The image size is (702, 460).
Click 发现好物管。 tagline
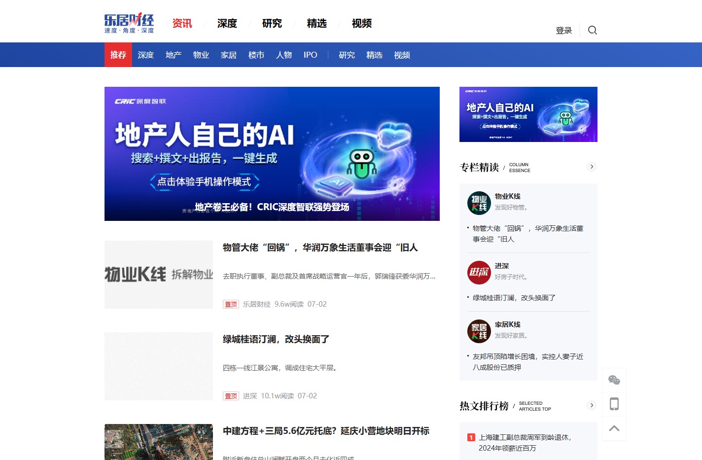(x=513, y=208)
